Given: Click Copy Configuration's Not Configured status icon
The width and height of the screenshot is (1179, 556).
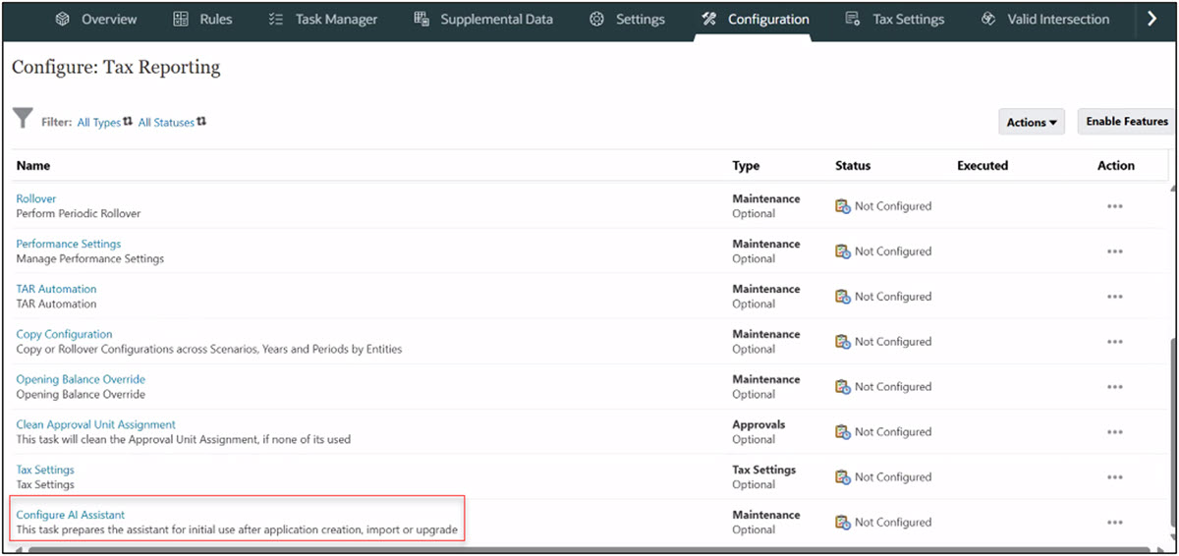Looking at the screenshot, I should point(843,342).
